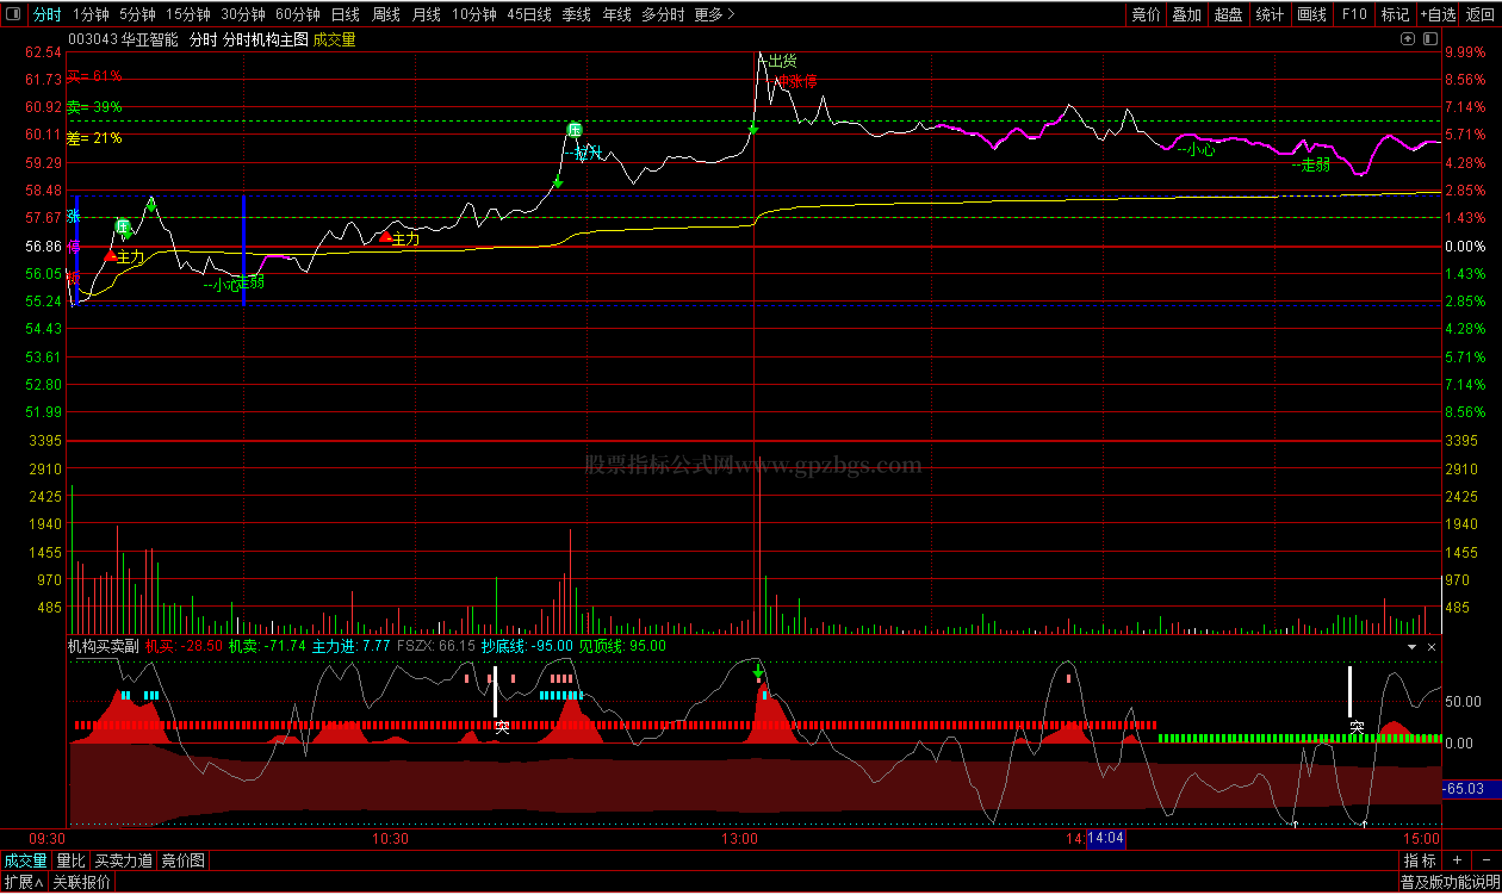The width and height of the screenshot is (1502, 895).
Task: Select the 5分钟 period tab
Action: pos(137,14)
